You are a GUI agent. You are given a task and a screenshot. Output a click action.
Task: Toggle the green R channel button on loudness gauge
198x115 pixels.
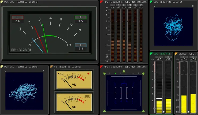tap(81, 17)
